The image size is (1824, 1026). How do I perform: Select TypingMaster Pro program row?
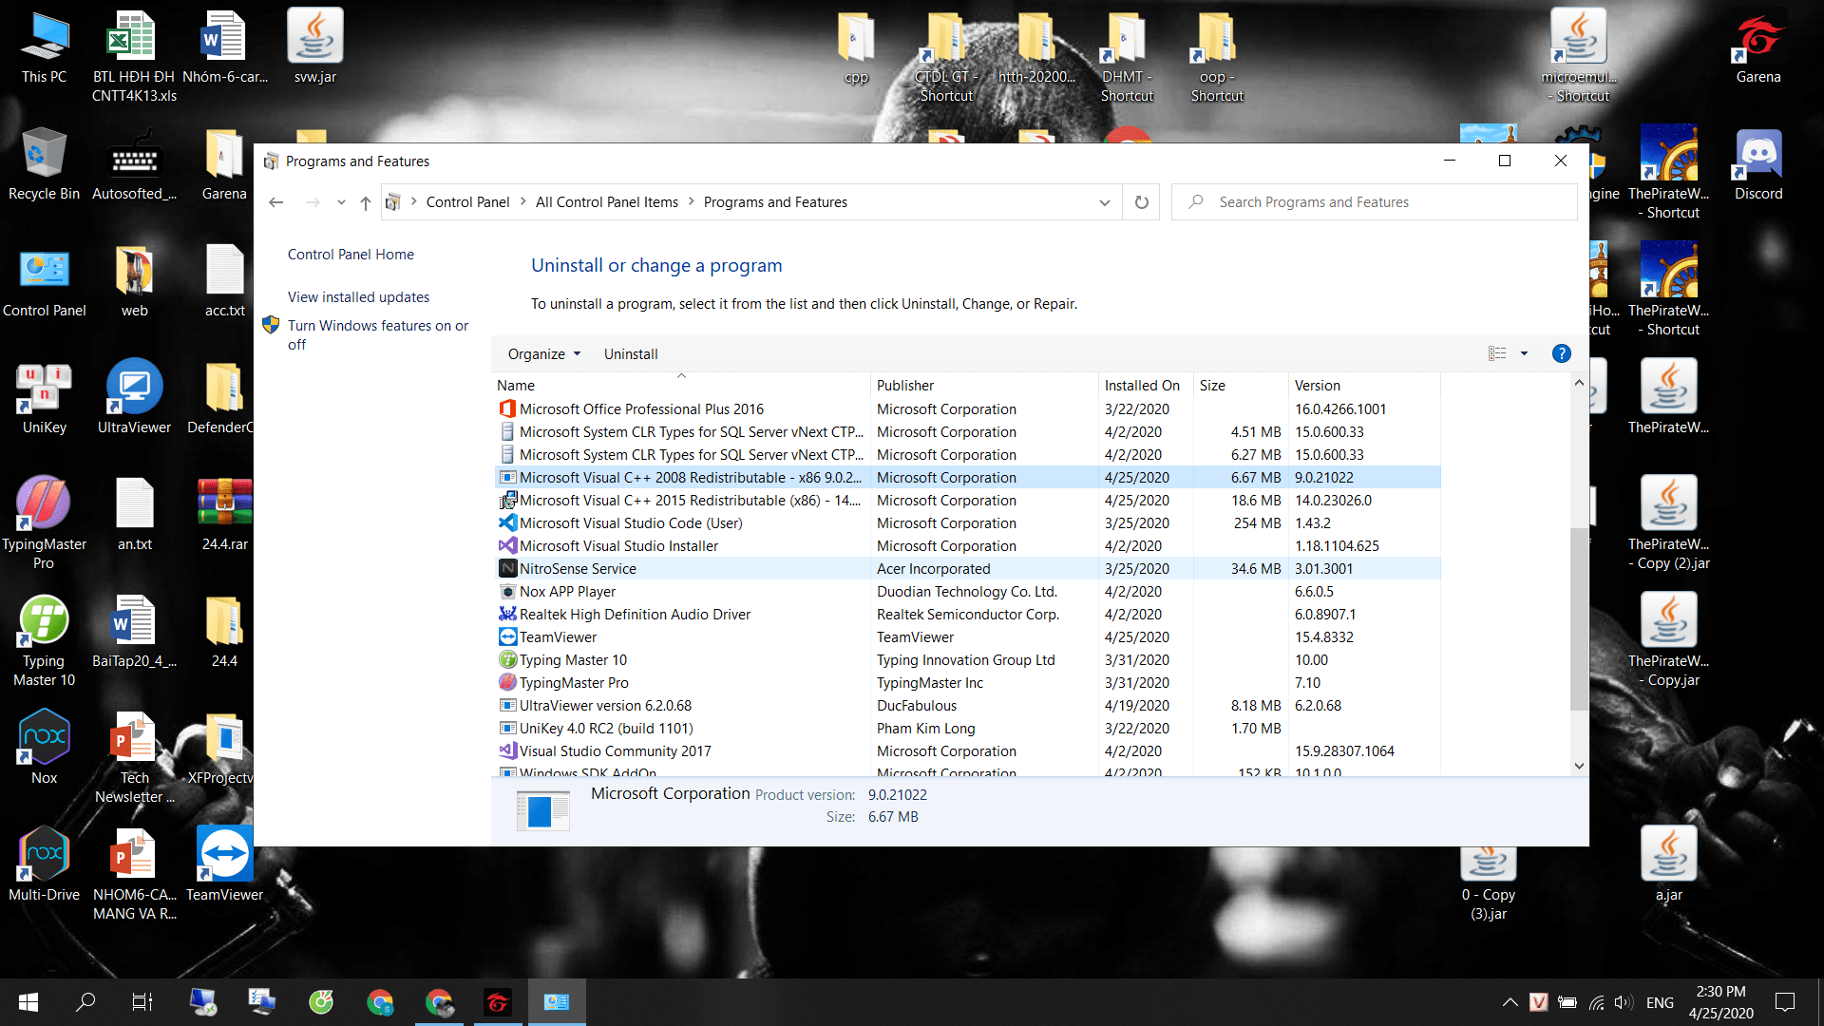(968, 682)
